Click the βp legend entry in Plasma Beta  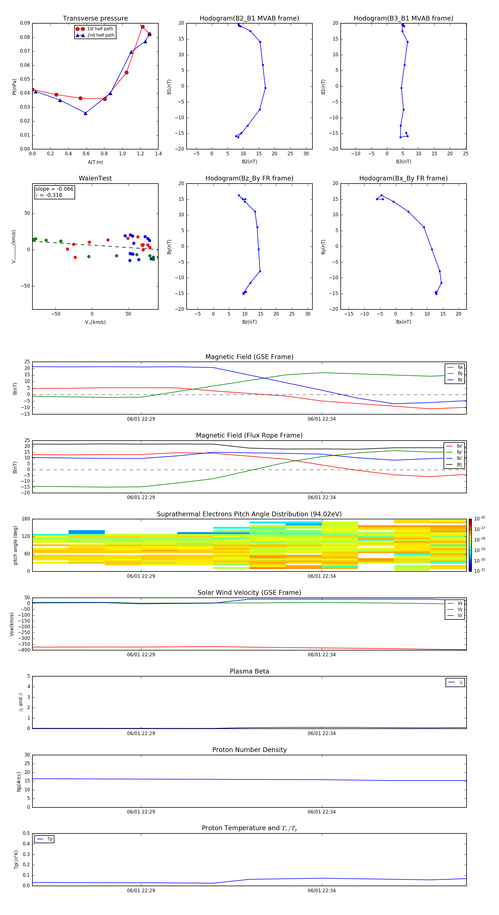click(x=455, y=682)
